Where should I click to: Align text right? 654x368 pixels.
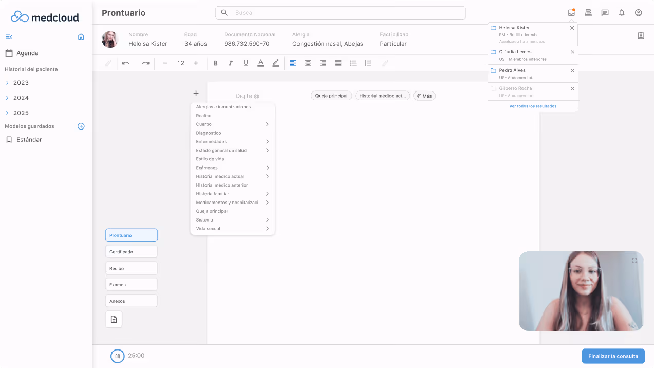[323, 63]
